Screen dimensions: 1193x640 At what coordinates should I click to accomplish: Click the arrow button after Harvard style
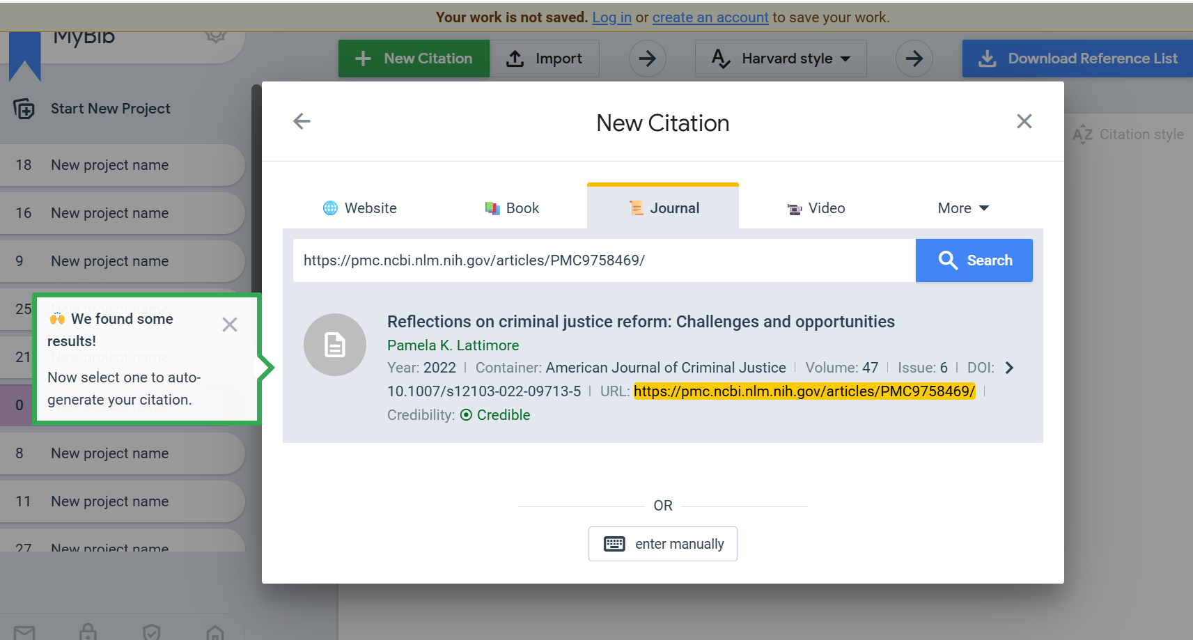(x=914, y=58)
